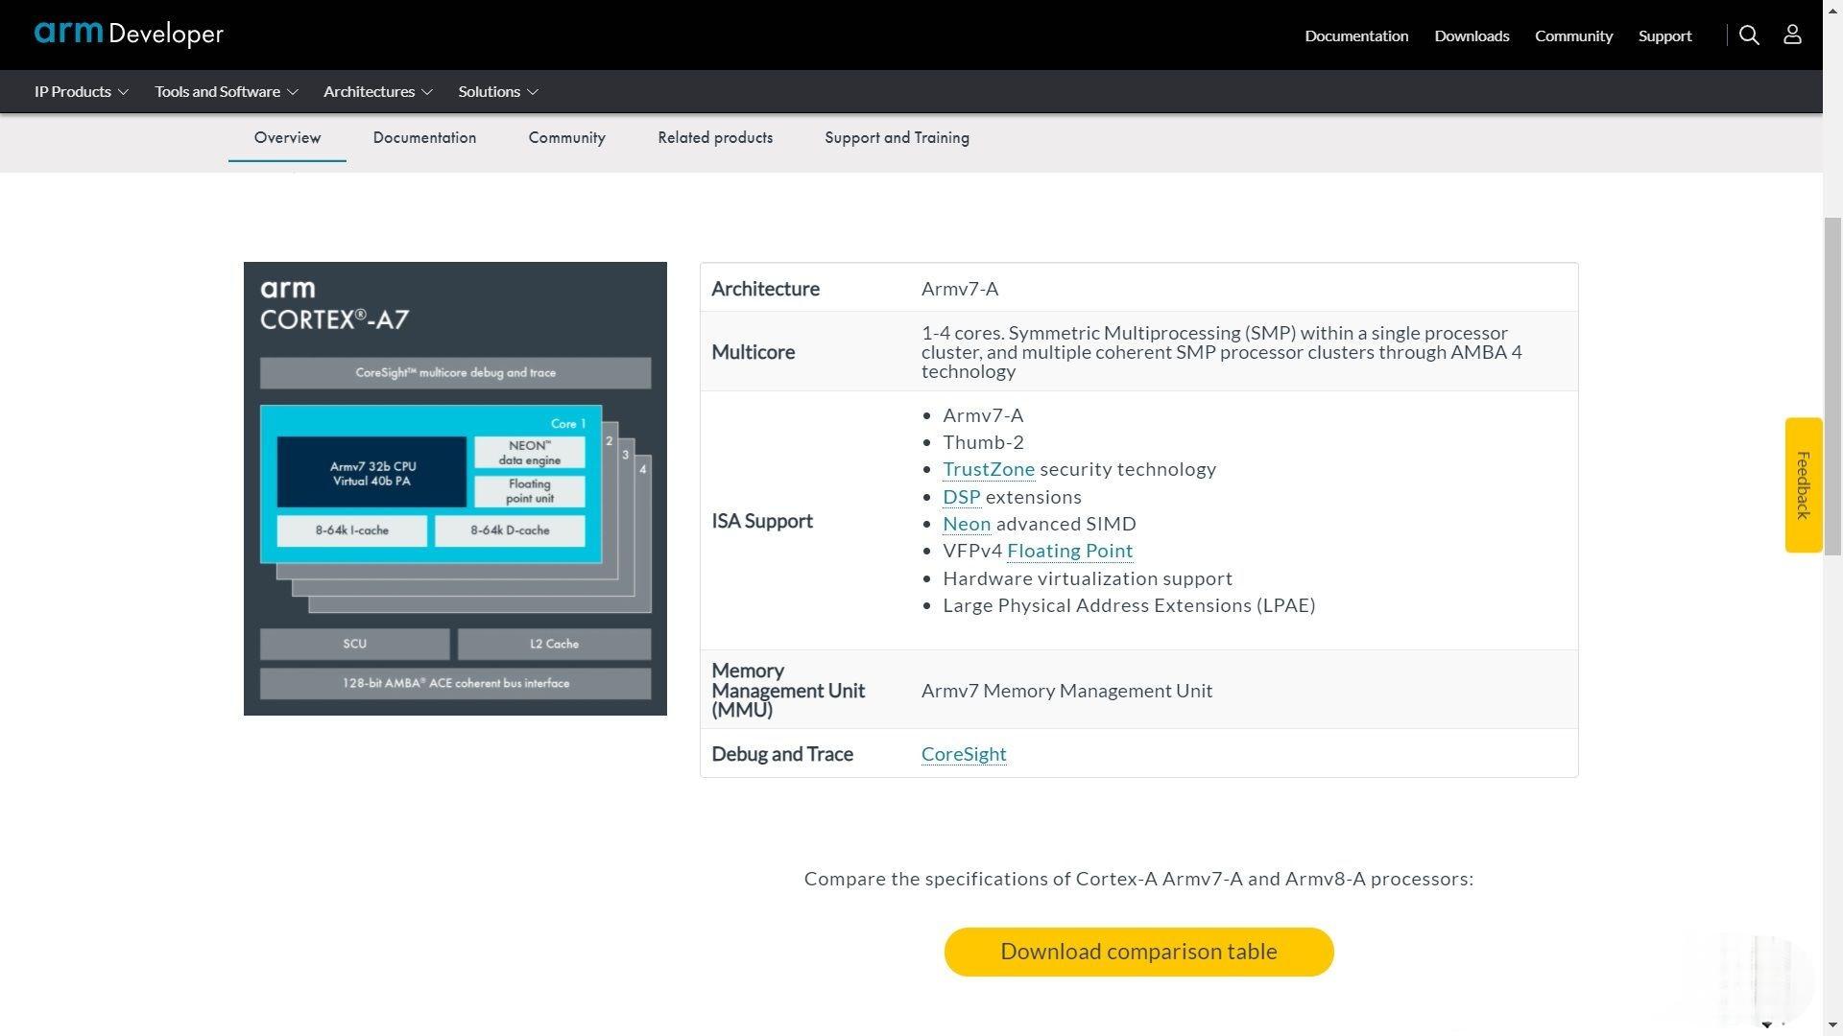1843x1036 pixels.
Task: Open the Support and Training tab
Action: point(897,137)
